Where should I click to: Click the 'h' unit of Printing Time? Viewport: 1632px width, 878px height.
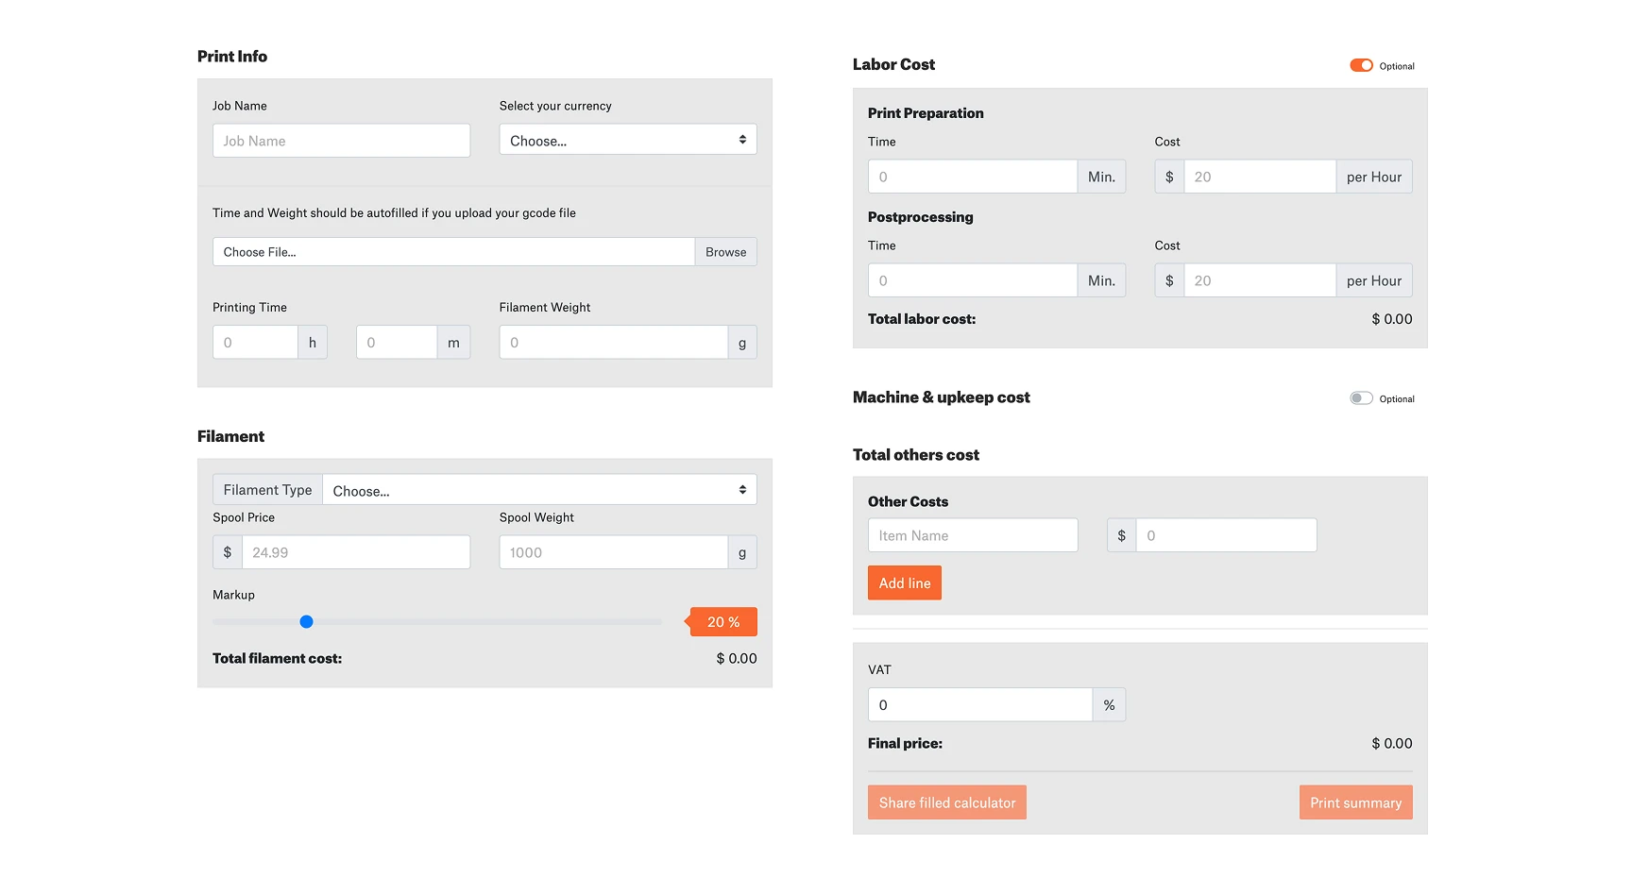point(313,343)
